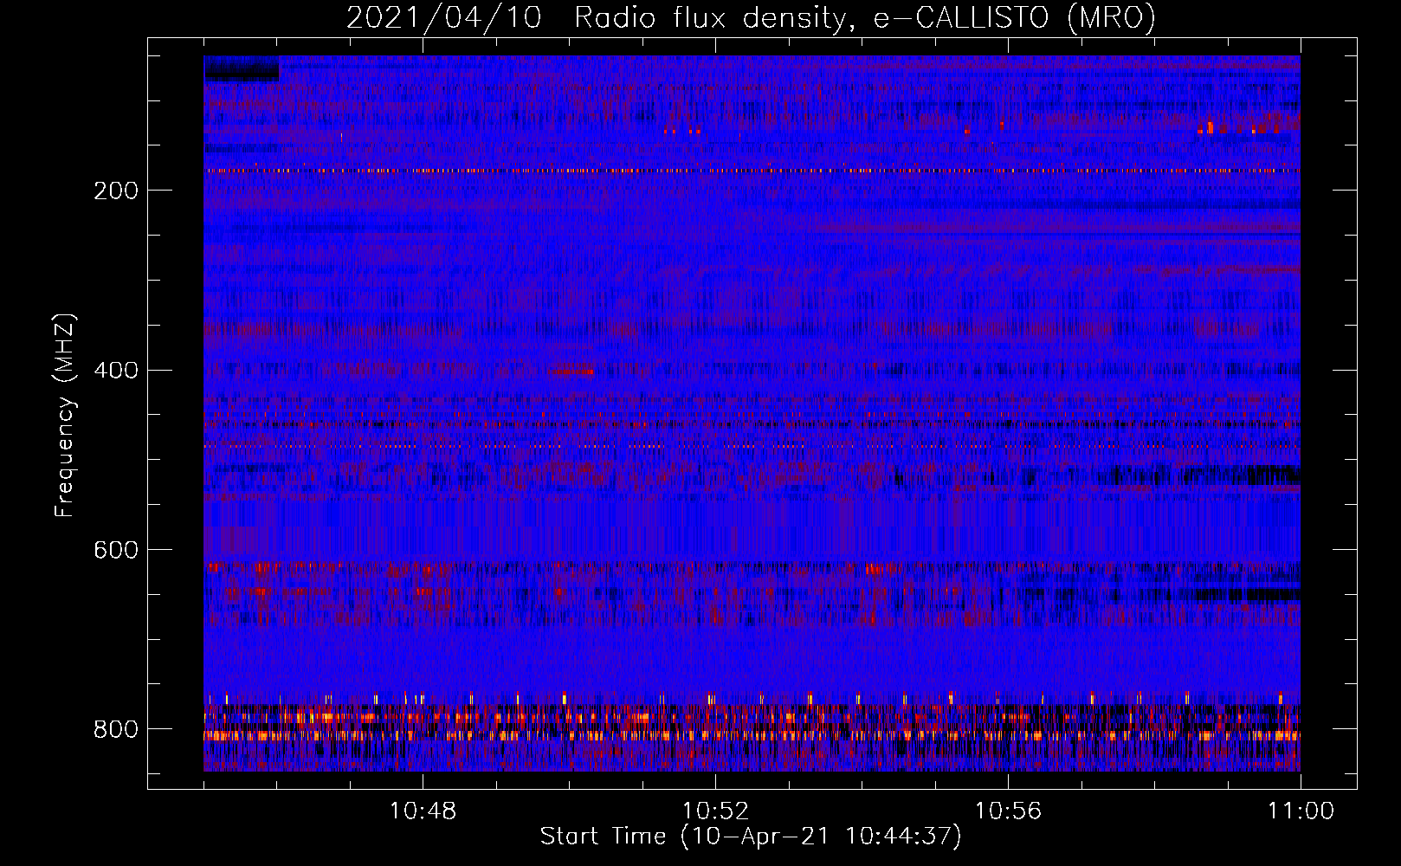Click the 'Start Time' x-axis label
1401x866 pixels.
[x=751, y=837]
